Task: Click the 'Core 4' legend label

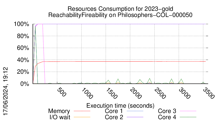Action: (x=167, y=117)
